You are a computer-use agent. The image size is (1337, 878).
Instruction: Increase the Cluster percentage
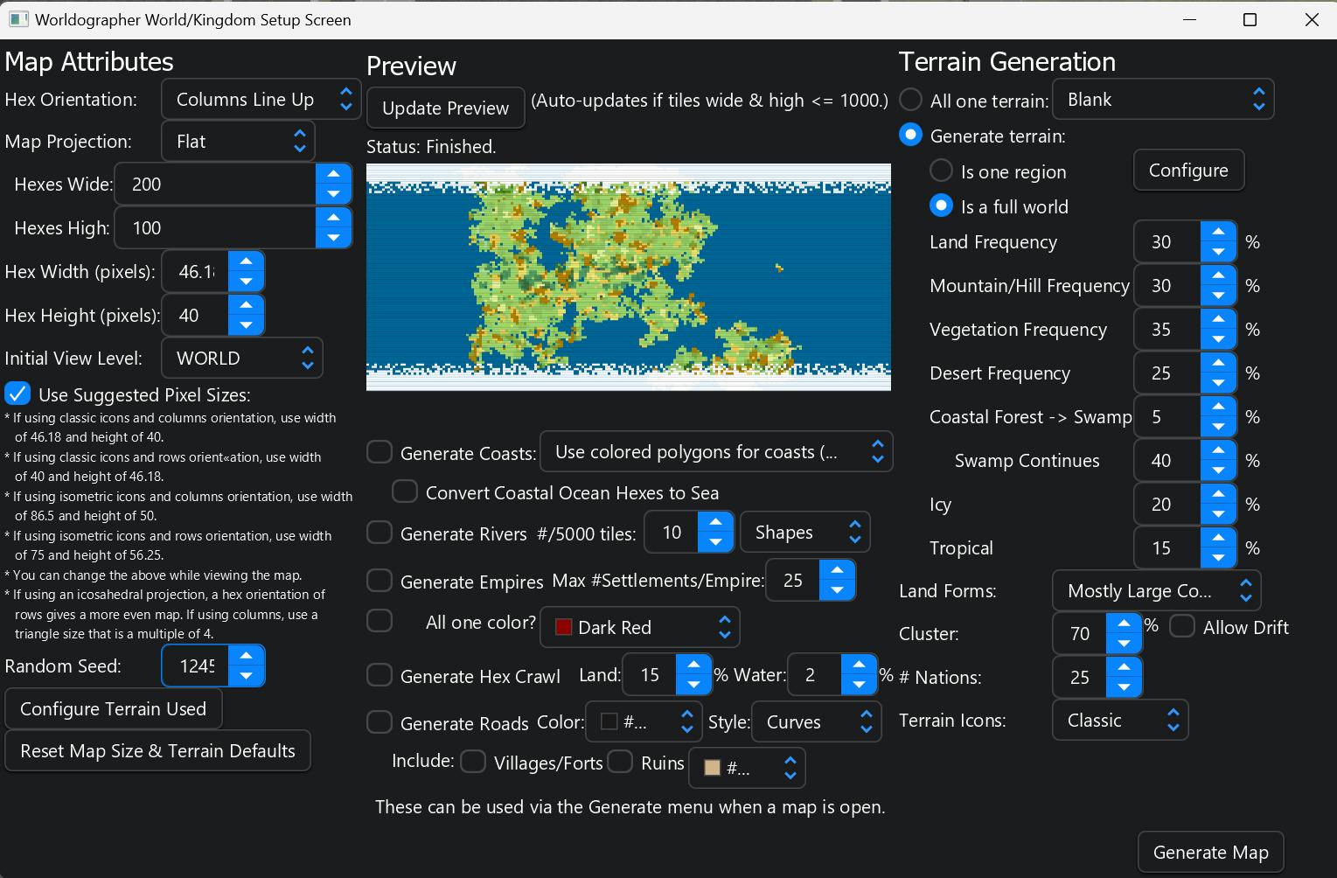tap(1125, 624)
